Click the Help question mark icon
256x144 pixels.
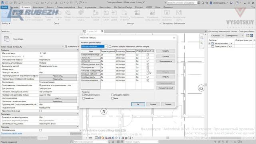(x=237, y=3)
